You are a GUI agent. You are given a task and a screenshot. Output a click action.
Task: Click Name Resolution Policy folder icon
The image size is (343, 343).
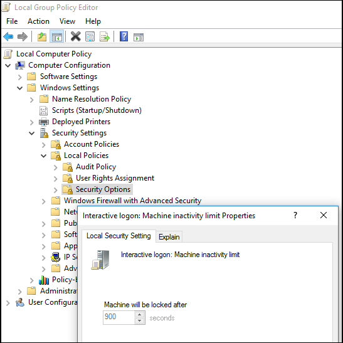coord(44,99)
